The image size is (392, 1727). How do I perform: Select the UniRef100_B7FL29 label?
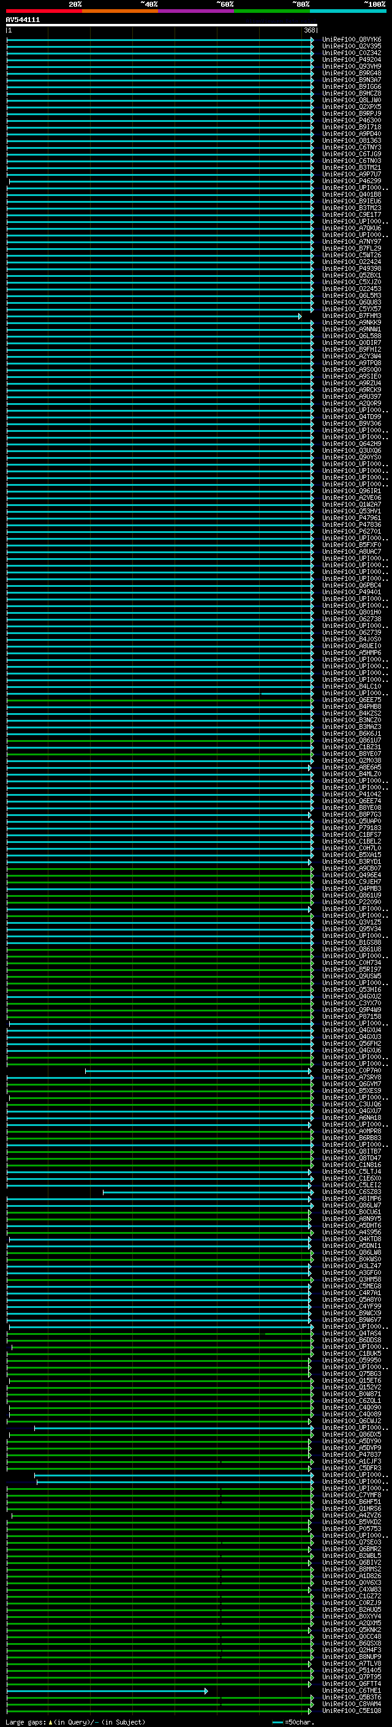click(352, 248)
